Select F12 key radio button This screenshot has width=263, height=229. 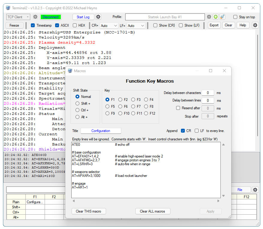coord(146,113)
